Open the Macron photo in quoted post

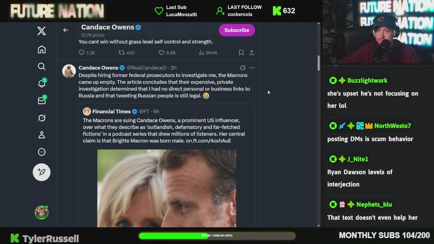pyautogui.click(x=166, y=188)
